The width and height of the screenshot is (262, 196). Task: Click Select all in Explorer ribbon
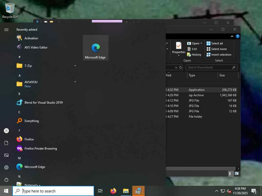(215, 43)
